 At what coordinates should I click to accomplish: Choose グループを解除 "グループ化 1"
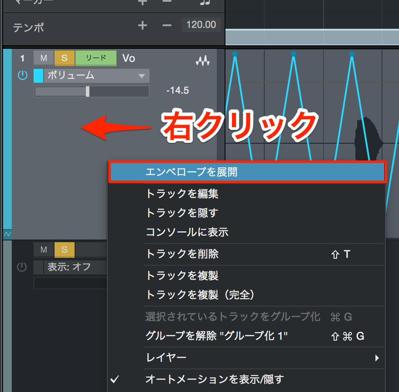(x=246, y=336)
